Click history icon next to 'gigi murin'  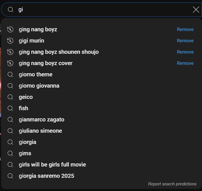[x=10, y=41]
